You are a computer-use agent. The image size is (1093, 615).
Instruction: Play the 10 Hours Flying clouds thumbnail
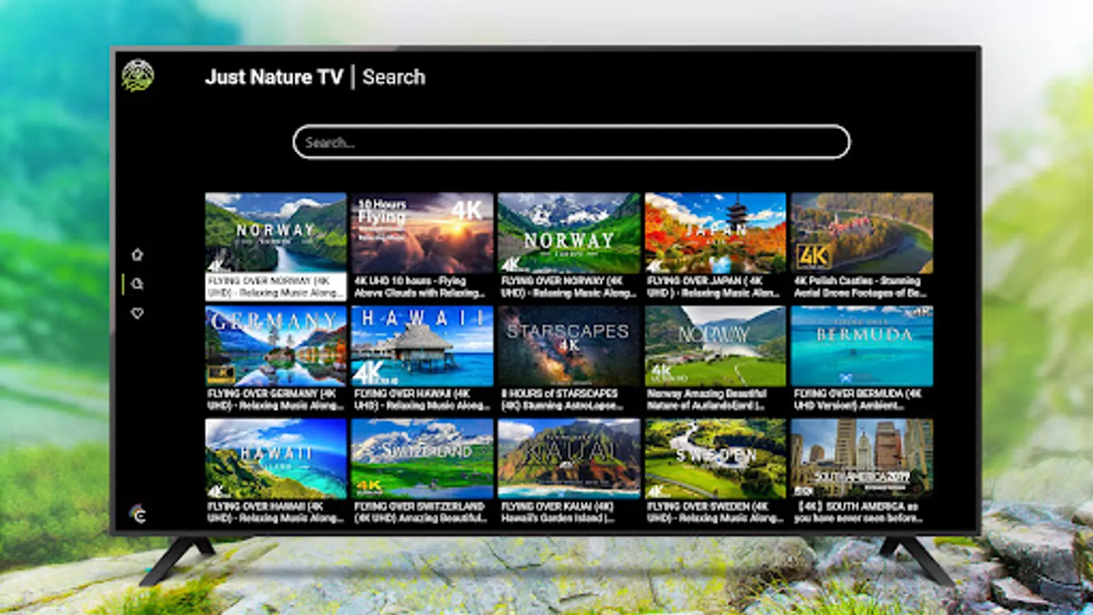coord(422,232)
